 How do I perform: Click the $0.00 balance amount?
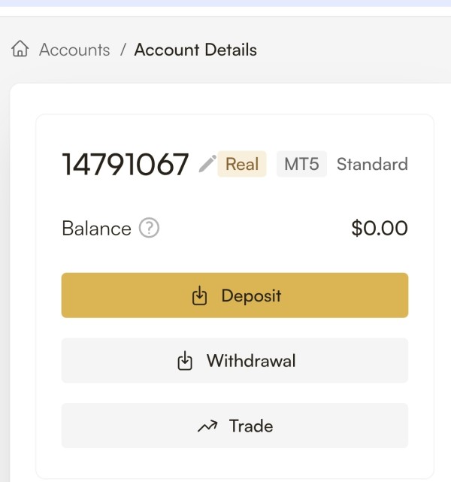(x=380, y=228)
